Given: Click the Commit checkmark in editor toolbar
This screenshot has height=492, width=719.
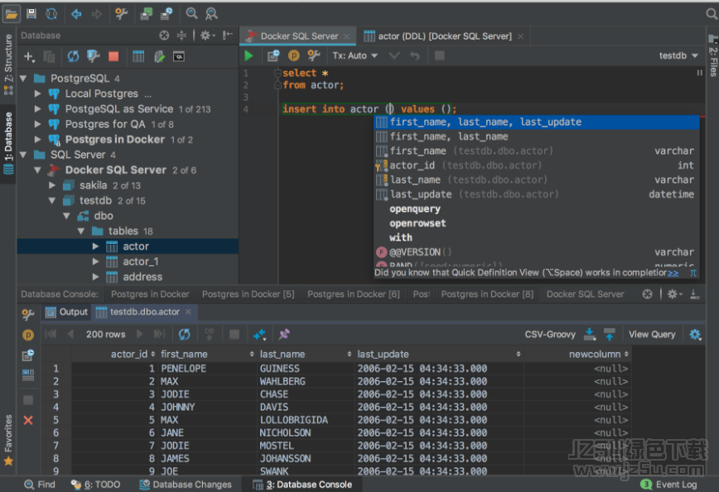Looking at the screenshot, I should 394,56.
